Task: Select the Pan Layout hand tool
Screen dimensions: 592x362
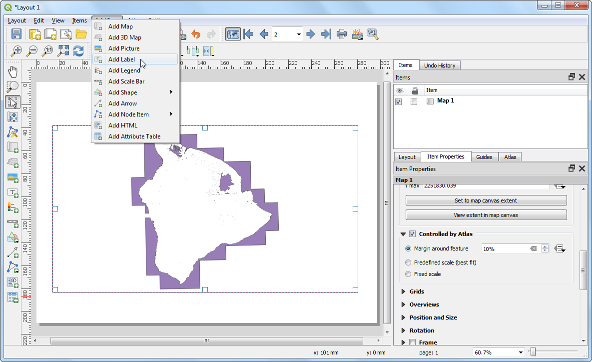Action: point(13,71)
